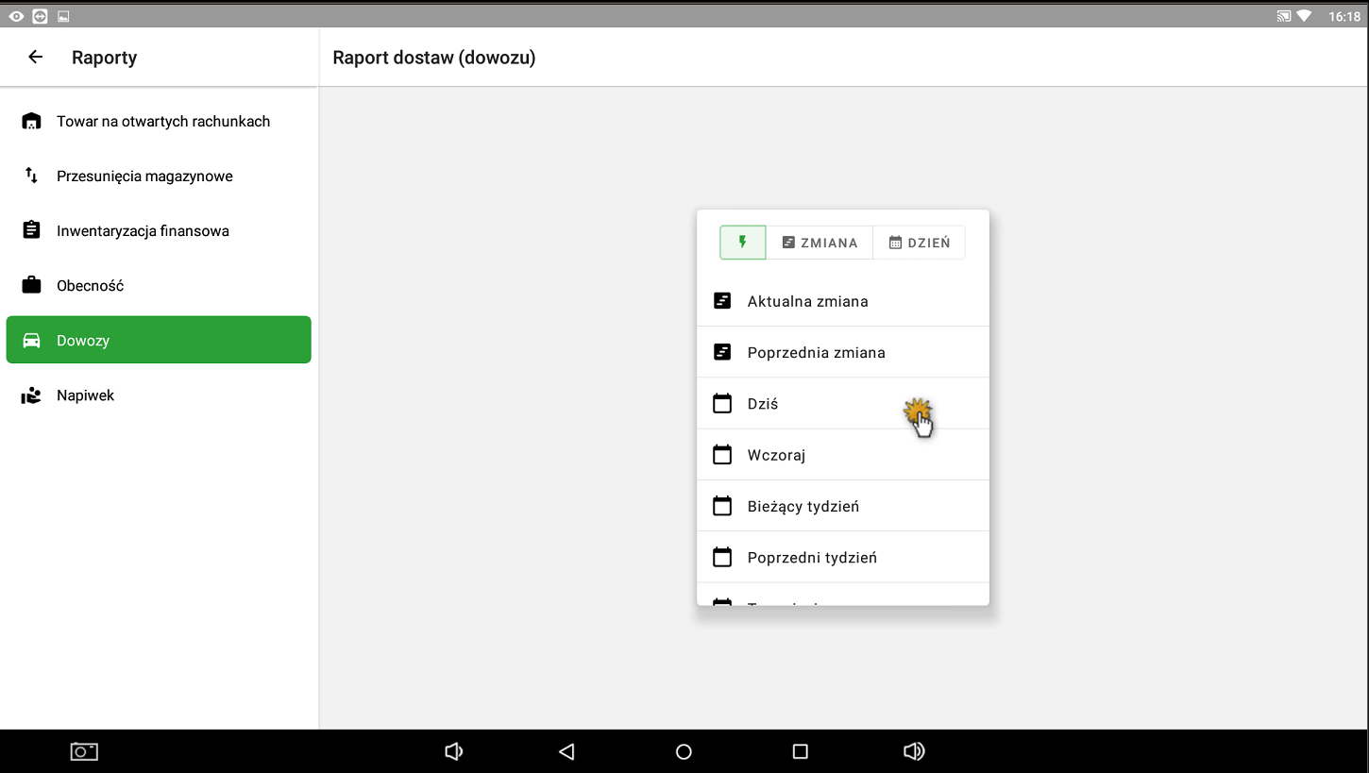This screenshot has width=1369, height=773.
Task: Open Towar na otwartych rachunkach report
Action: (163, 122)
